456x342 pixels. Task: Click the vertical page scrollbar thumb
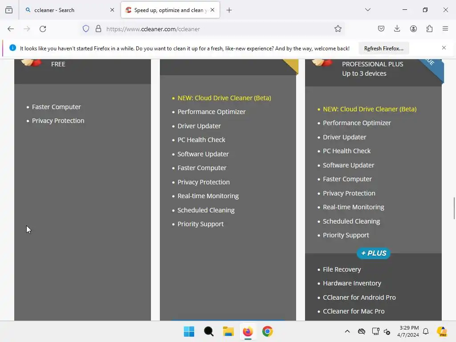(x=454, y=208)
